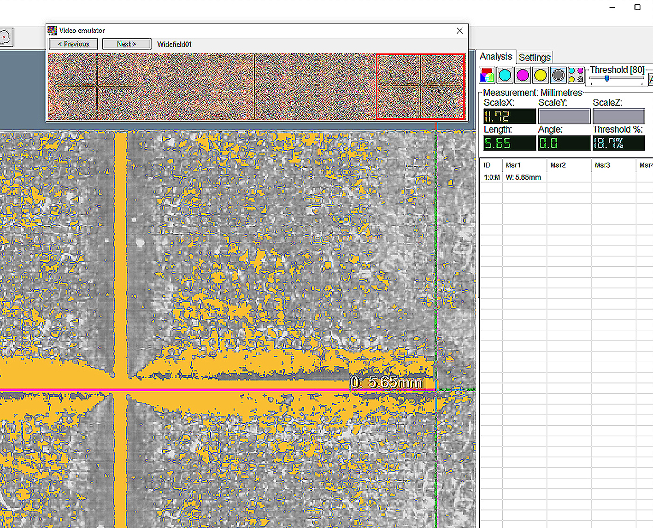Open the Analysis tab

tap(496, 56)
